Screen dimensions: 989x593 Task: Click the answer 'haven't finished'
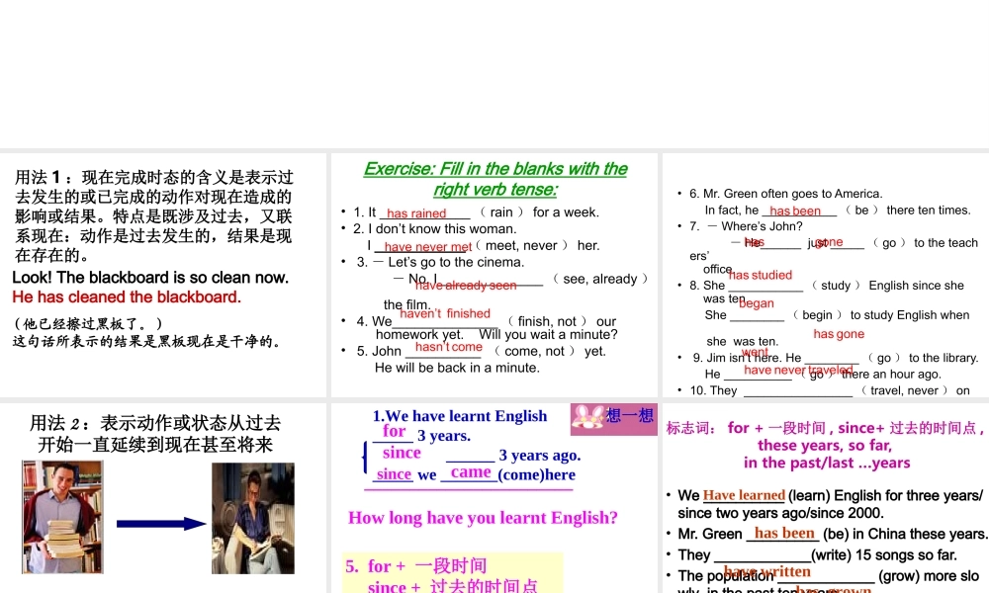[445, 313]
